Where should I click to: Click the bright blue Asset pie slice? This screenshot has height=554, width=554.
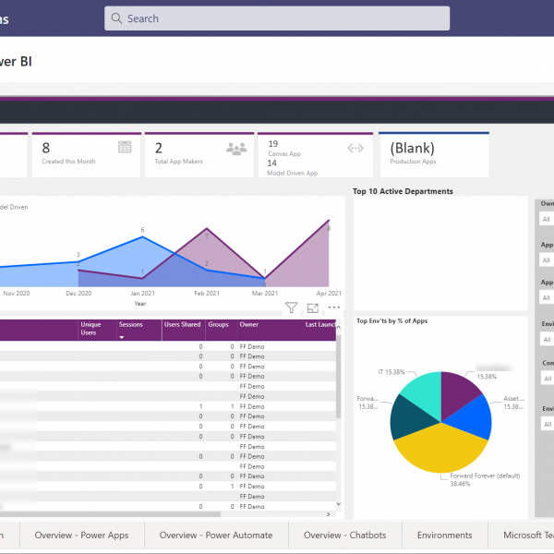474,418
